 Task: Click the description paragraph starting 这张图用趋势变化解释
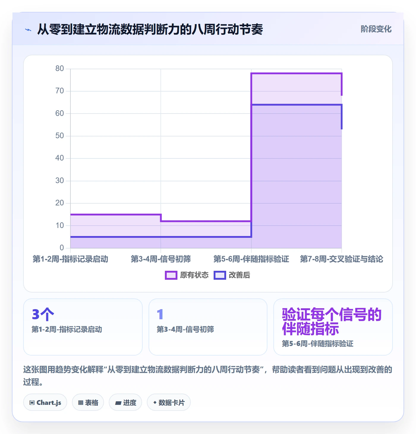(208, 376)
